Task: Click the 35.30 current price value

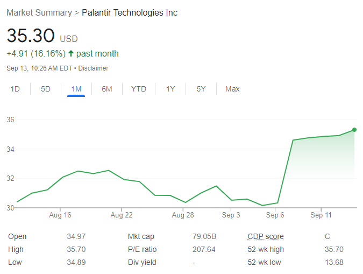Action: pos(31,36)
